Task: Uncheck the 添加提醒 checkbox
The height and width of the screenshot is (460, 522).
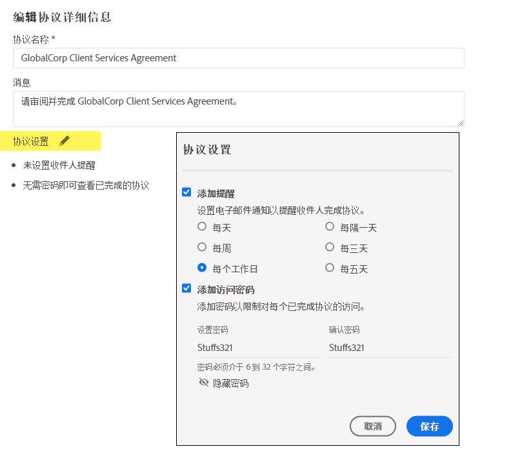Action: point(186,192)
